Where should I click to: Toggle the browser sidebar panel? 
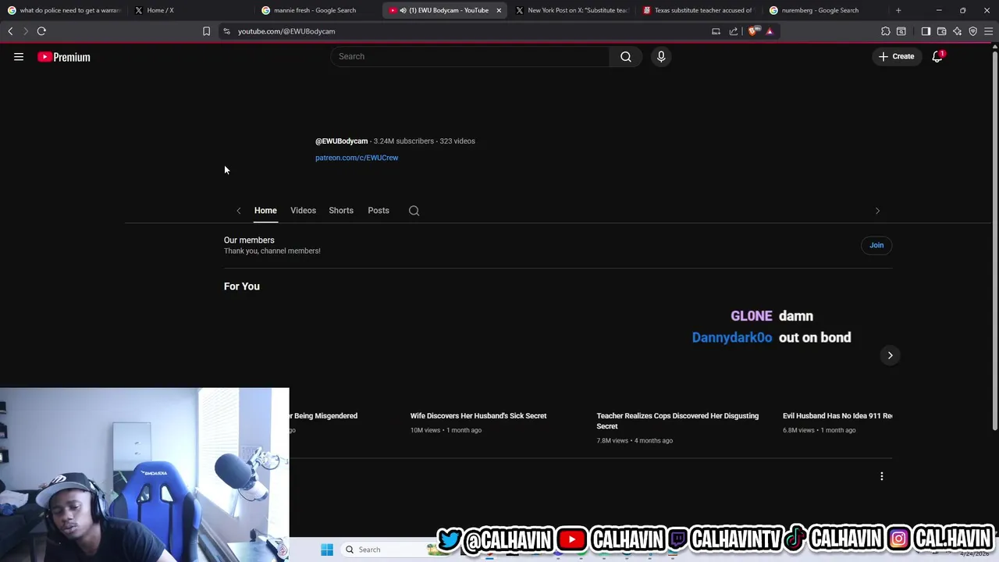click(x=926, y=31)
